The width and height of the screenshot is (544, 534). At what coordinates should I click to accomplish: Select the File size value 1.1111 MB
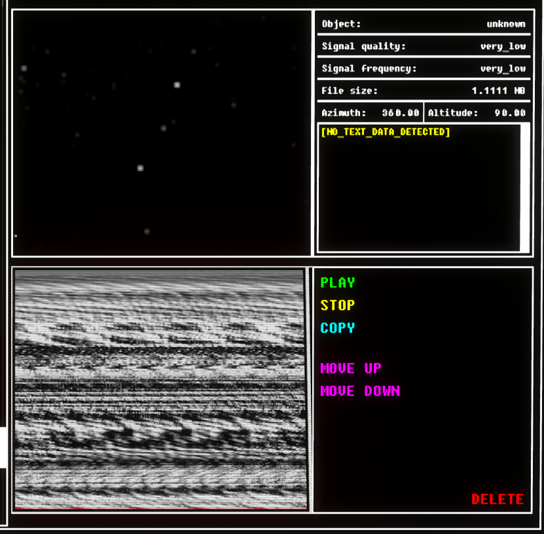[498, 91]
